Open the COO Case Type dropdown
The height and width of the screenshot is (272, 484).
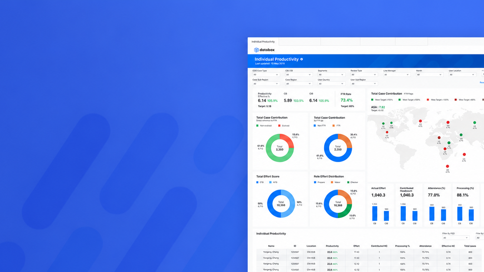266,75
